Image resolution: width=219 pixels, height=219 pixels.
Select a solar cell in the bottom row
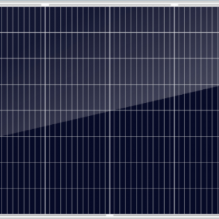(x=77, y=201)
